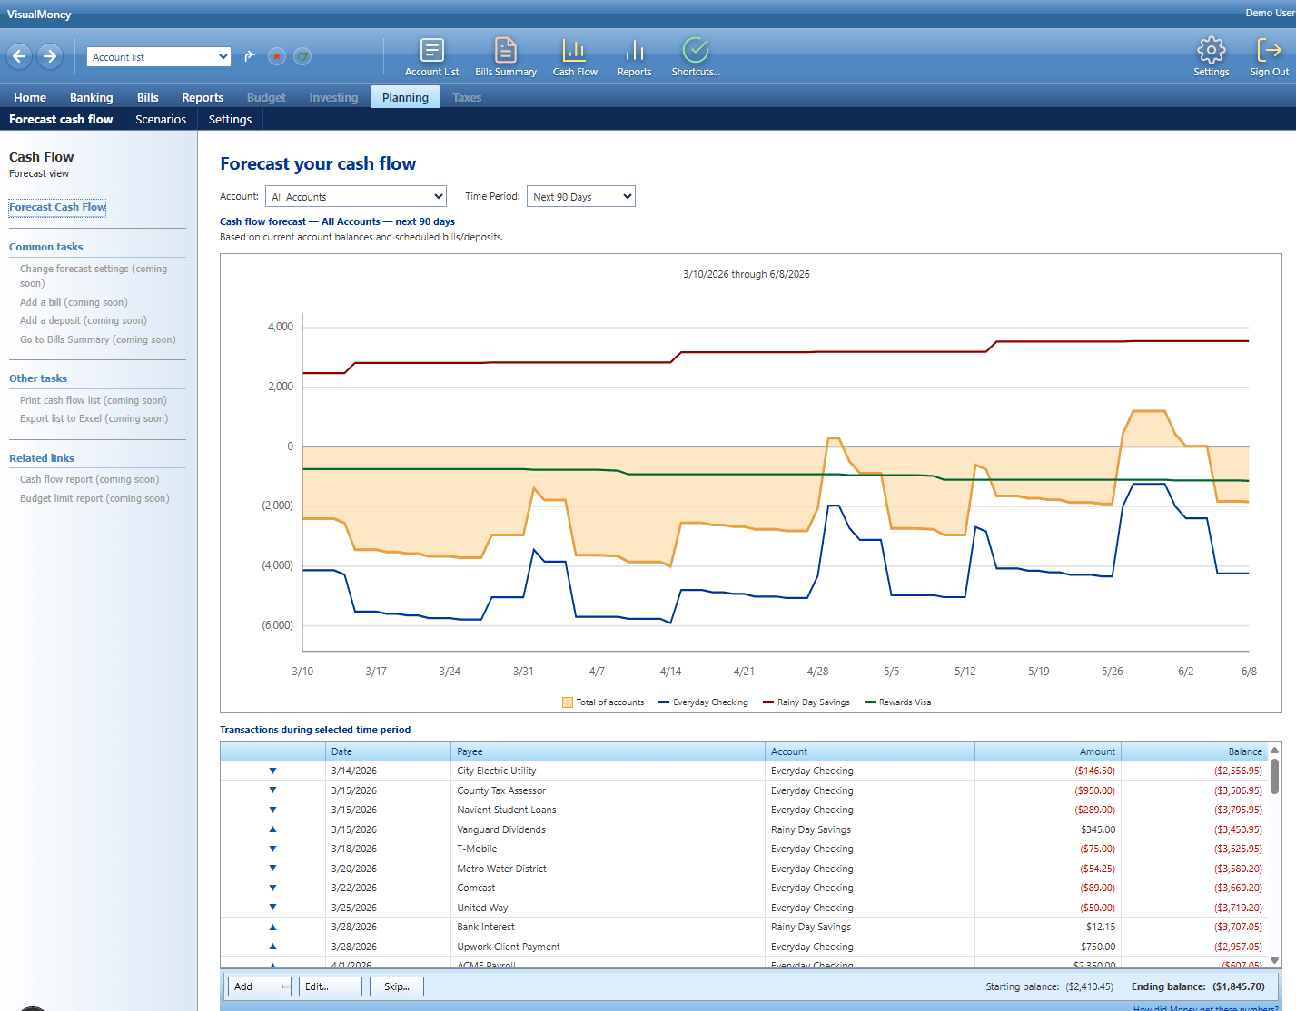Open the All Accounts dropdown

point(356,196)
